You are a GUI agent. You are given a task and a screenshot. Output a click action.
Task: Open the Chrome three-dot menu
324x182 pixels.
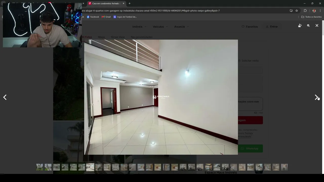pos(320,11)
